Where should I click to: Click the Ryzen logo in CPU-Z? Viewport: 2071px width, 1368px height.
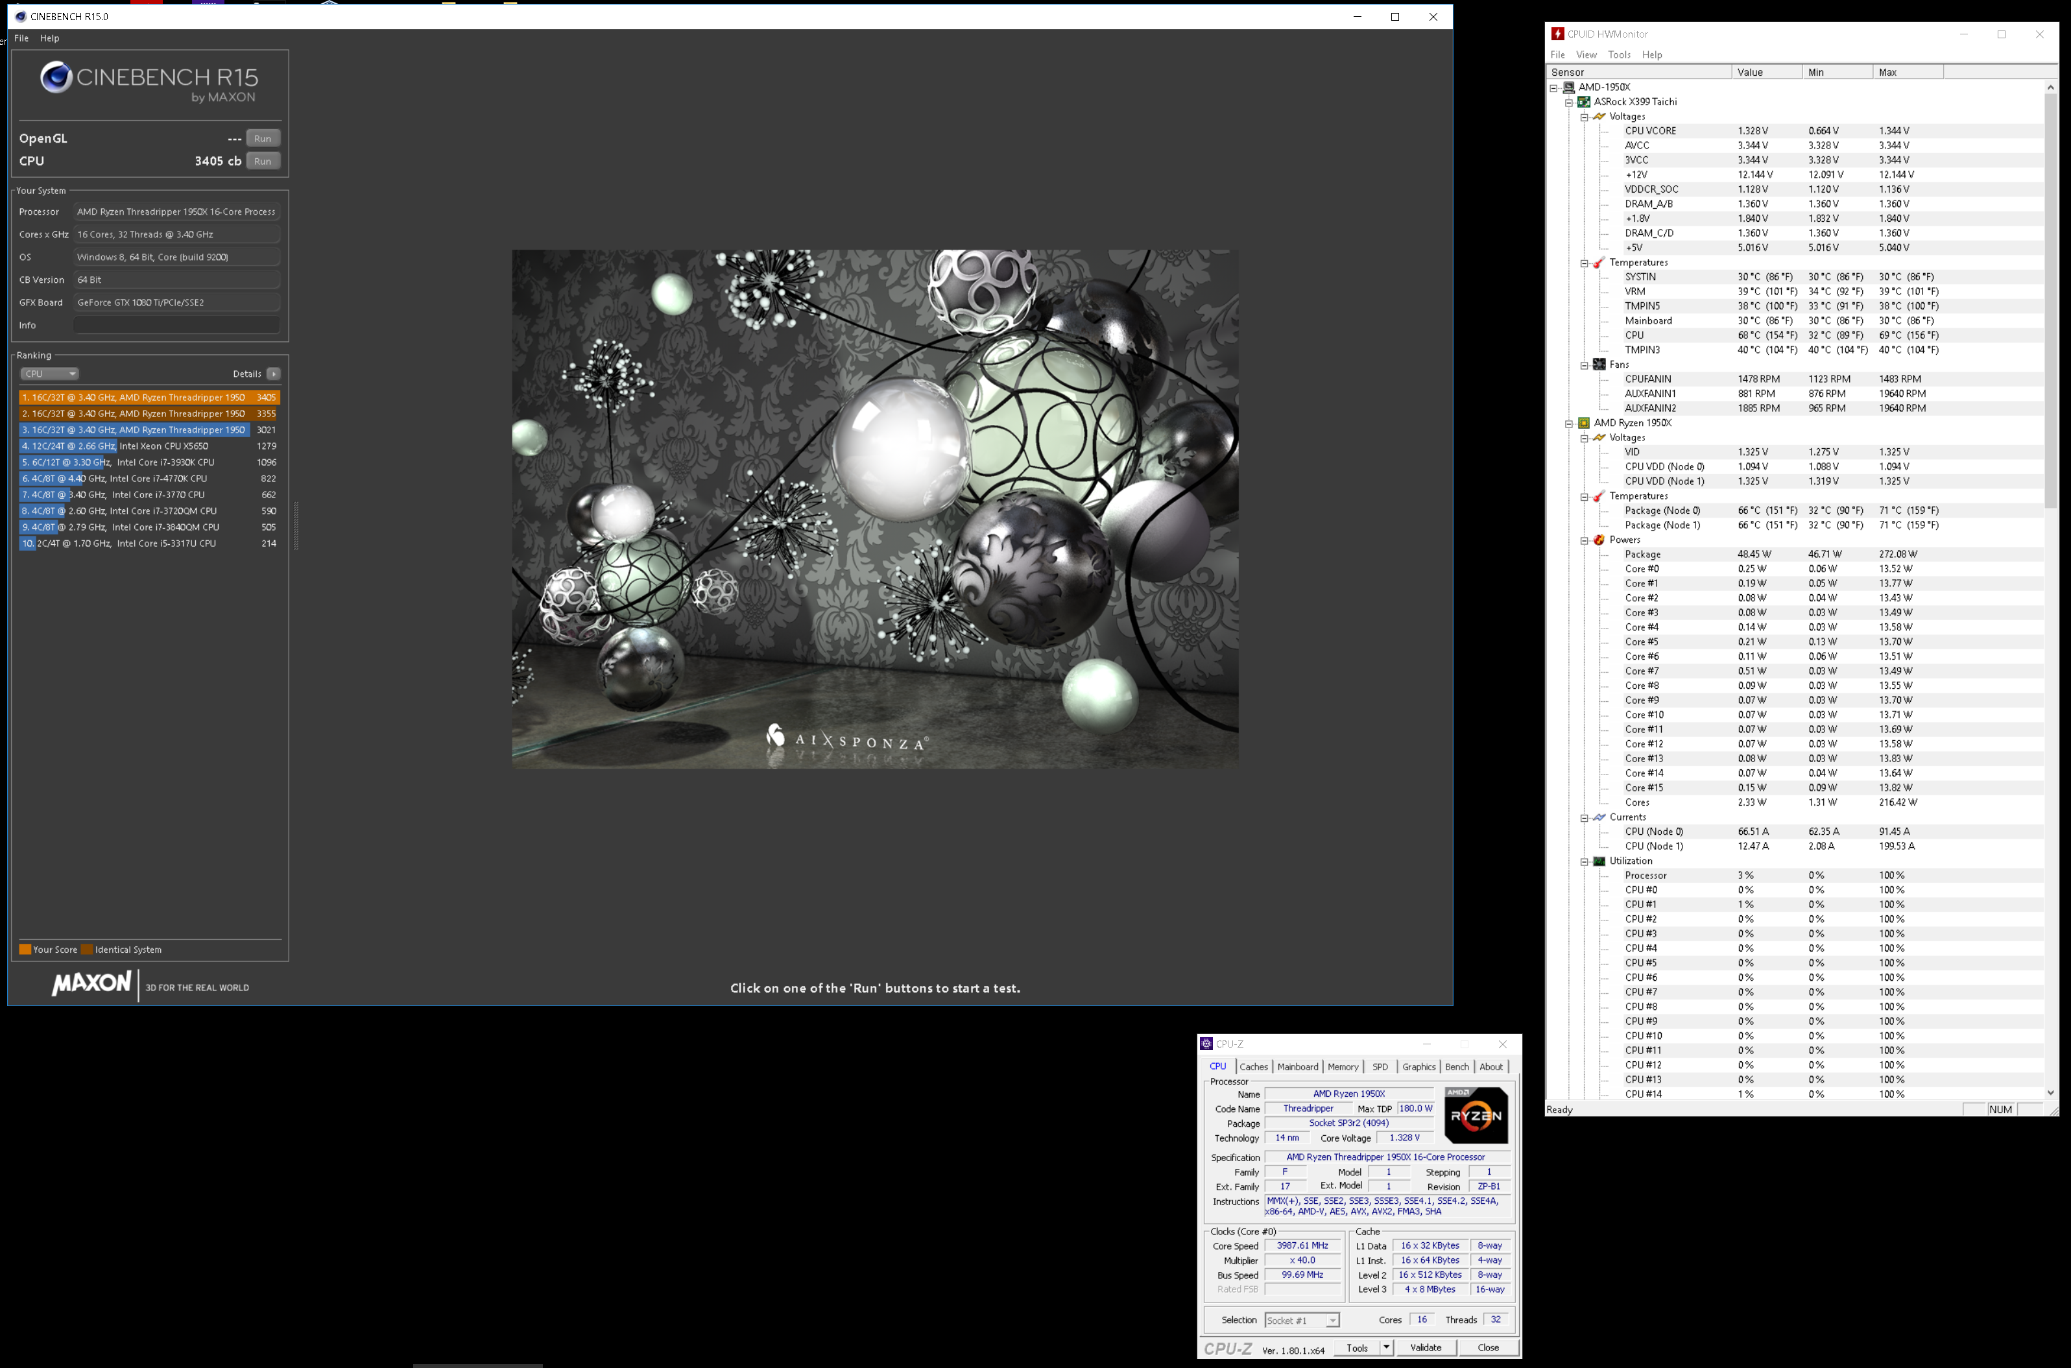[x=1476, y=1115]
